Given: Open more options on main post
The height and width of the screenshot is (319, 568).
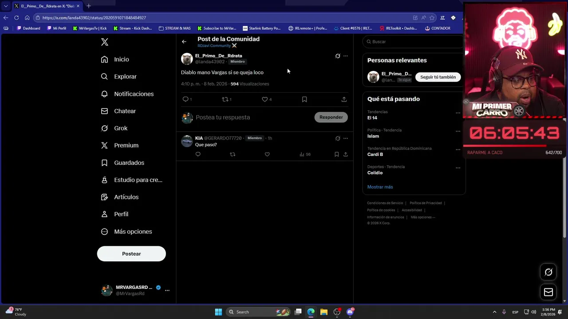Looking at the screenshot, I should 346,56.
